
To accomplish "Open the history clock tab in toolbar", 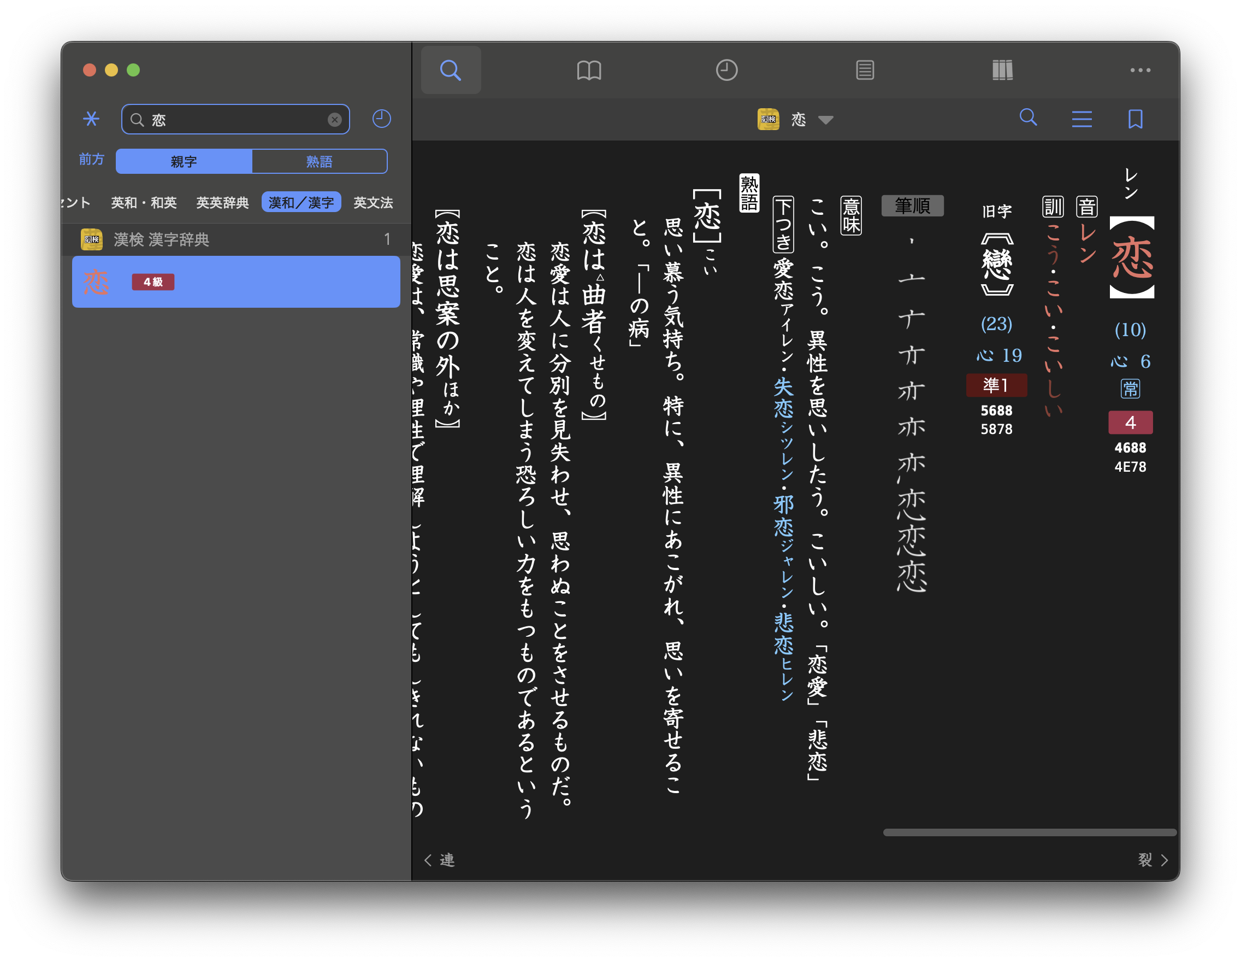I will [x=726, y=71].
